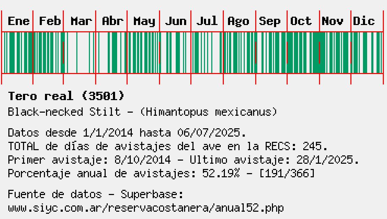Click the Feb month label
The height and width of the screenshot is (219, 387).
(x=50, y=21)
